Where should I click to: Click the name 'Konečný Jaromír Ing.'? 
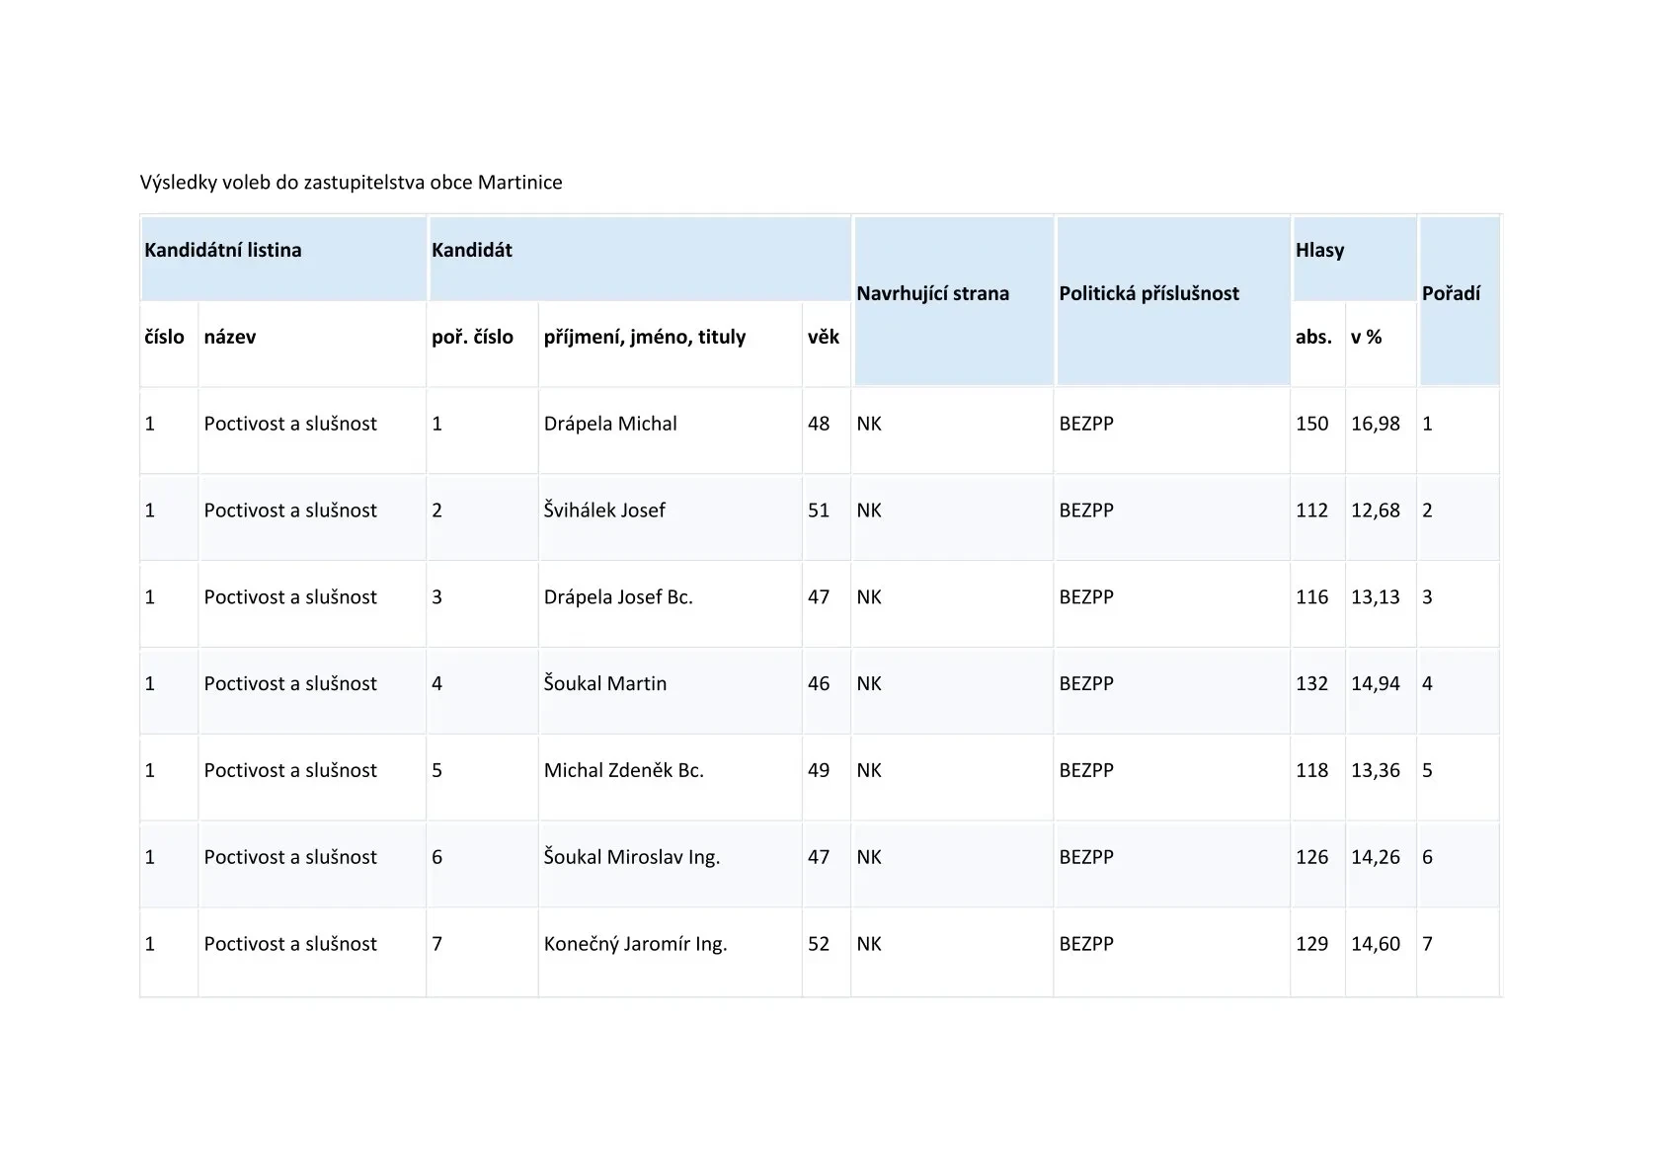635,944
